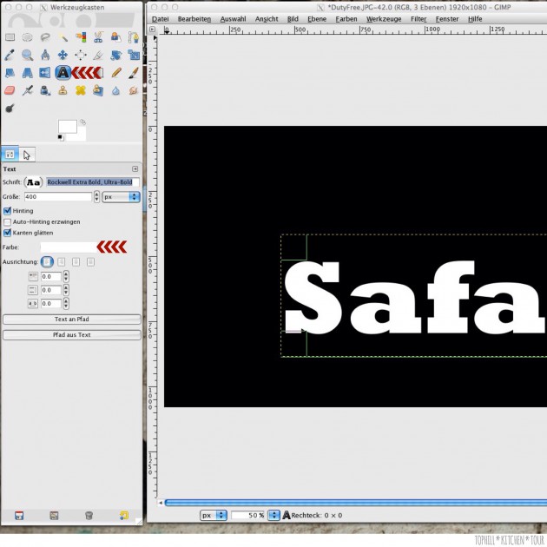The width and height of the screenshot is (547, 547).
Task: Open the Filter menu
Action: coord(418,19)
